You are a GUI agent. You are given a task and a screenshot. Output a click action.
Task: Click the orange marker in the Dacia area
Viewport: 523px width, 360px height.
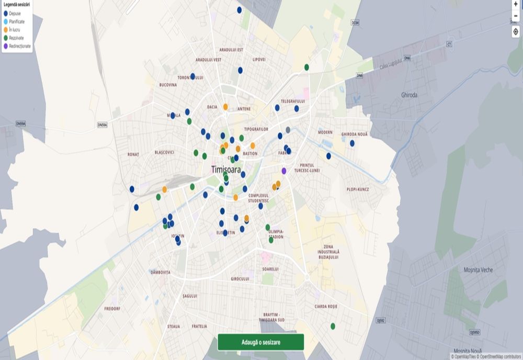[225, 107]
